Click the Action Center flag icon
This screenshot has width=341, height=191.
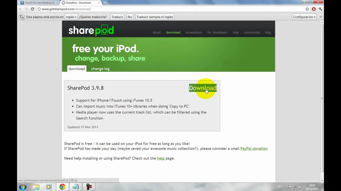pyautogui.click(x=290, y=187)
